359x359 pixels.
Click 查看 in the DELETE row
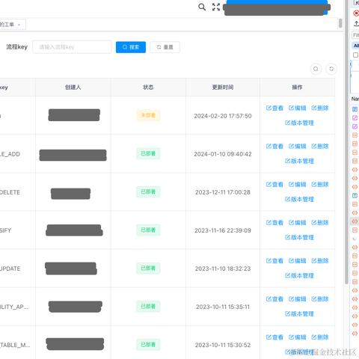(x=274, y=184)
